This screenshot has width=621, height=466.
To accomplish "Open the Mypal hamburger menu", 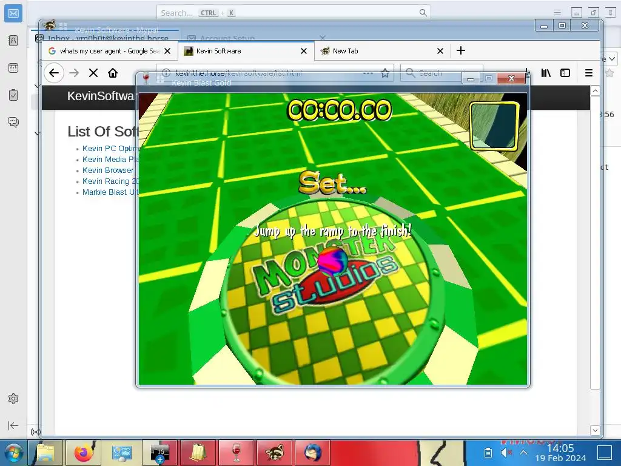I will pyautogui.click(x=589, y=73).
